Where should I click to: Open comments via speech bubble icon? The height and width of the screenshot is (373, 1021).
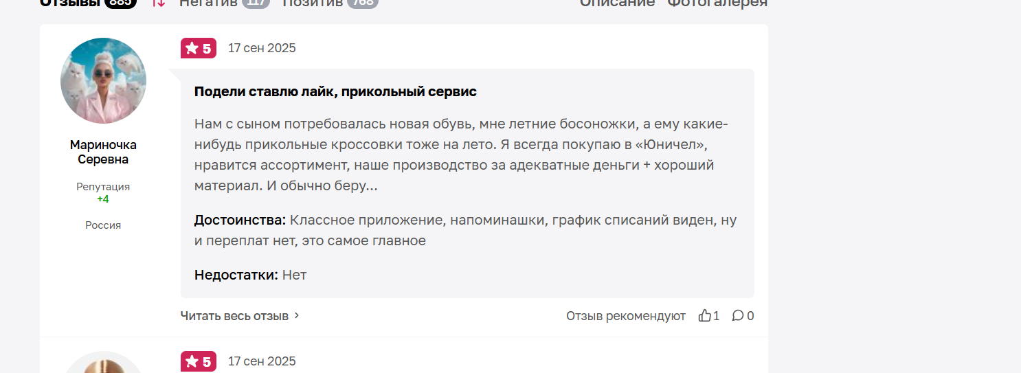coord(737,316)
